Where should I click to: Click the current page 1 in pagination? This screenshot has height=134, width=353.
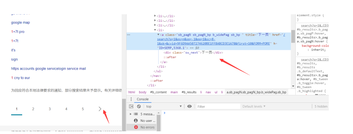pos(17,109)
